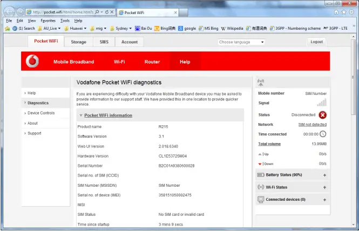Click the add-to-favorites bar star icon
The width and height of the screenshot is (359, 231).
pyautogui.click(x=8, y=29)
